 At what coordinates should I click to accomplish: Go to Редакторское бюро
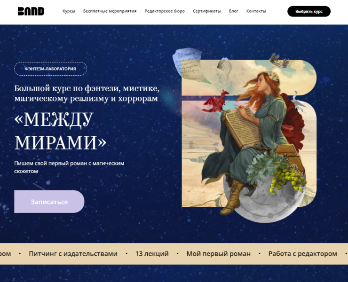(x=165, y=11)
